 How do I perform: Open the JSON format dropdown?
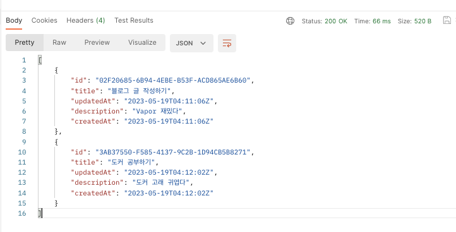tap(191, 43)
